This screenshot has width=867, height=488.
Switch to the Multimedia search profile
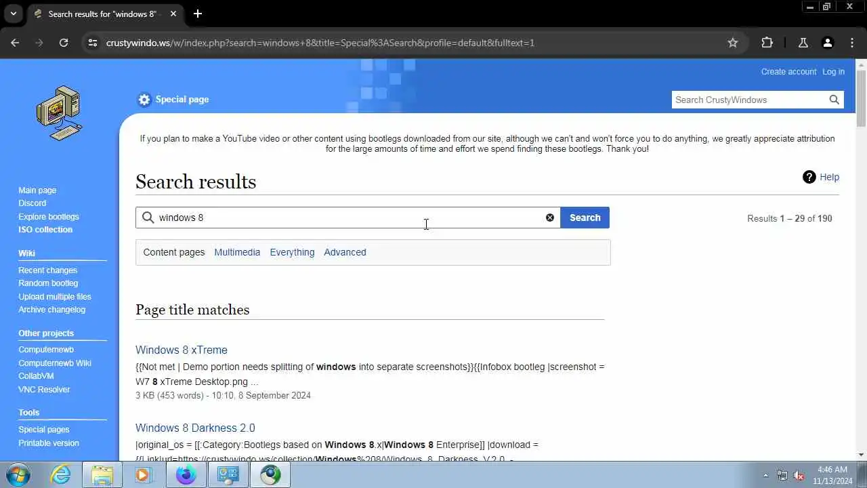(x=237, y=252)
